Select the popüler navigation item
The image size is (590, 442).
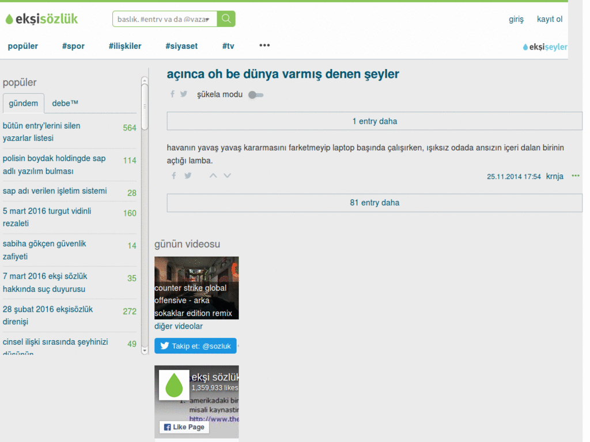click(x=23, y=46)
